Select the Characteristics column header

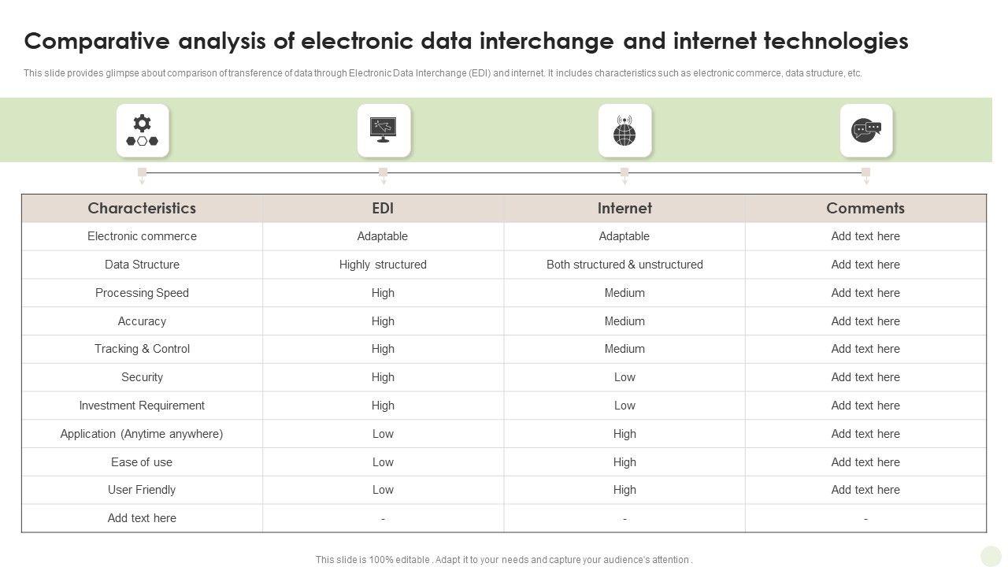click(142, 209)
